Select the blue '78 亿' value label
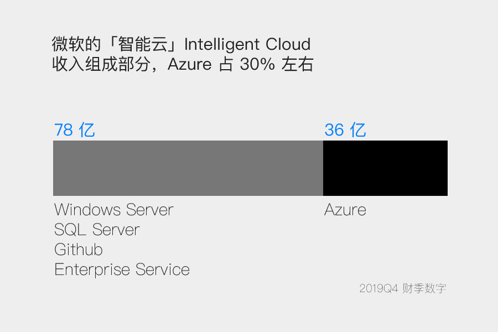 pyautogui.click(x=75, y=130)
